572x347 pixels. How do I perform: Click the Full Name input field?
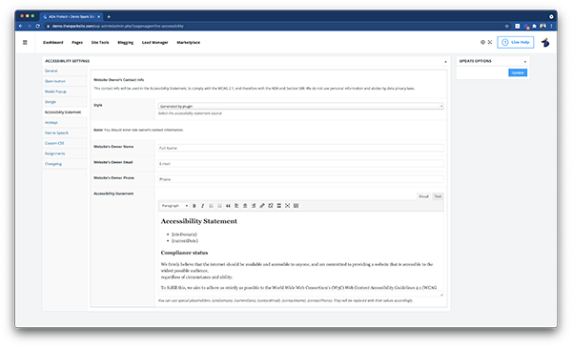pos(300,148)
